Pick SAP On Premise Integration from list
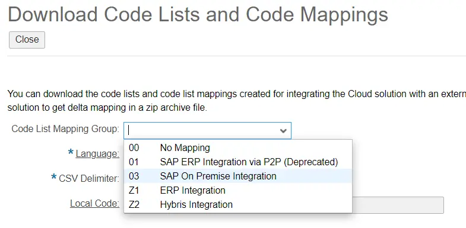The height and width of the screenshot is (228, 466). (238, 176)
